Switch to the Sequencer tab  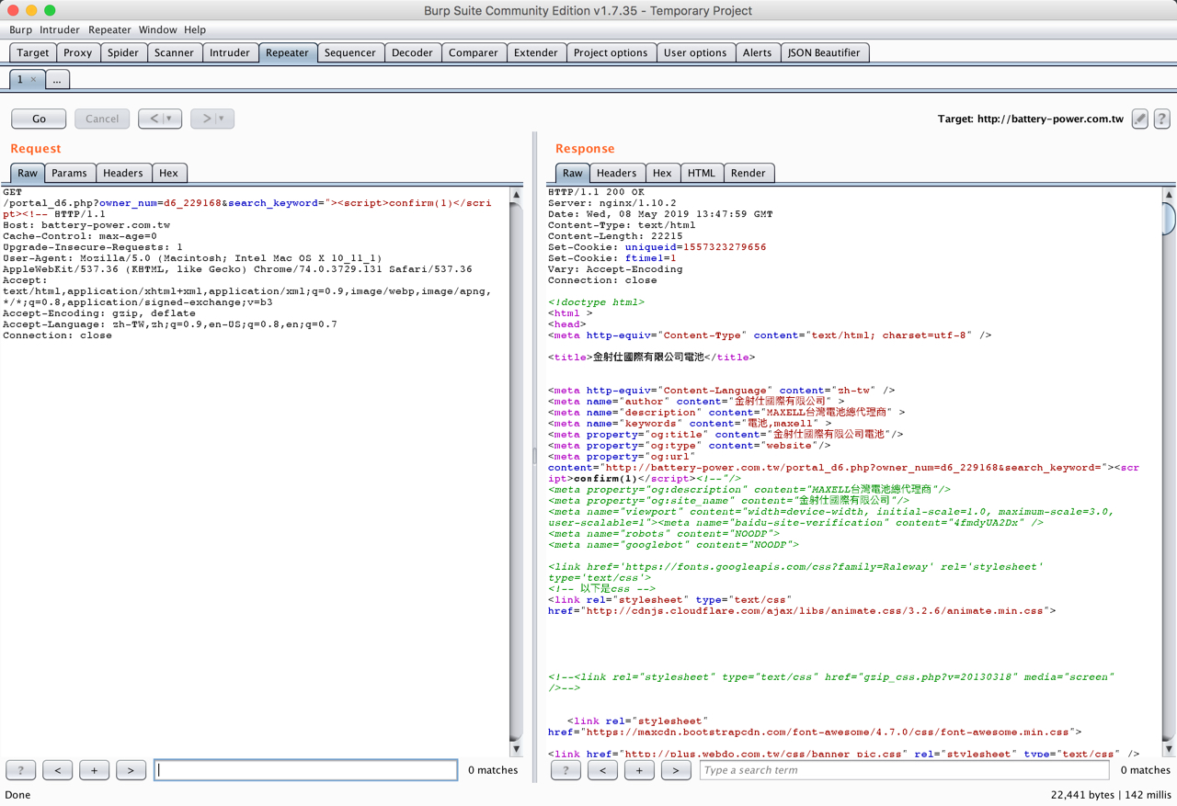click(350, 52)
